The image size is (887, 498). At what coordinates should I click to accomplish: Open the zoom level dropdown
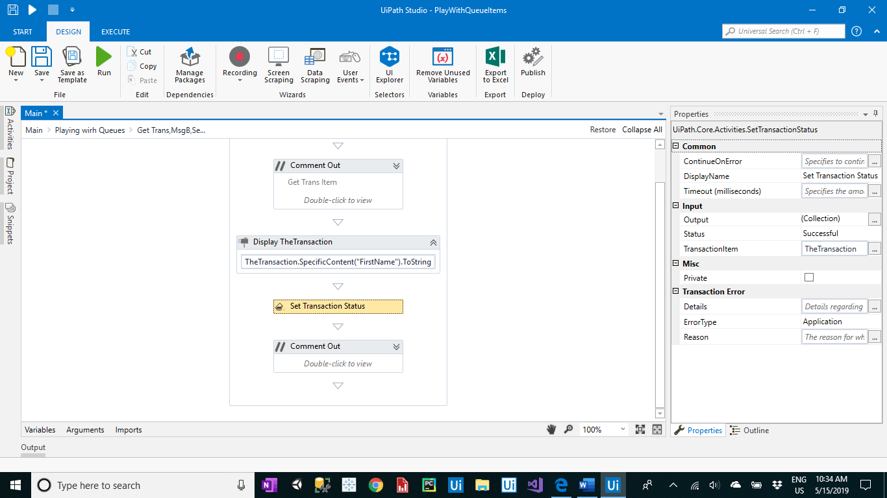[x=623, y=429]
